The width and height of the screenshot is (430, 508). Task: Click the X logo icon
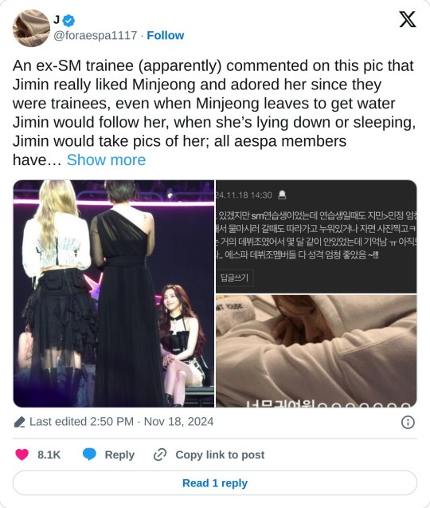pos(408,19)
